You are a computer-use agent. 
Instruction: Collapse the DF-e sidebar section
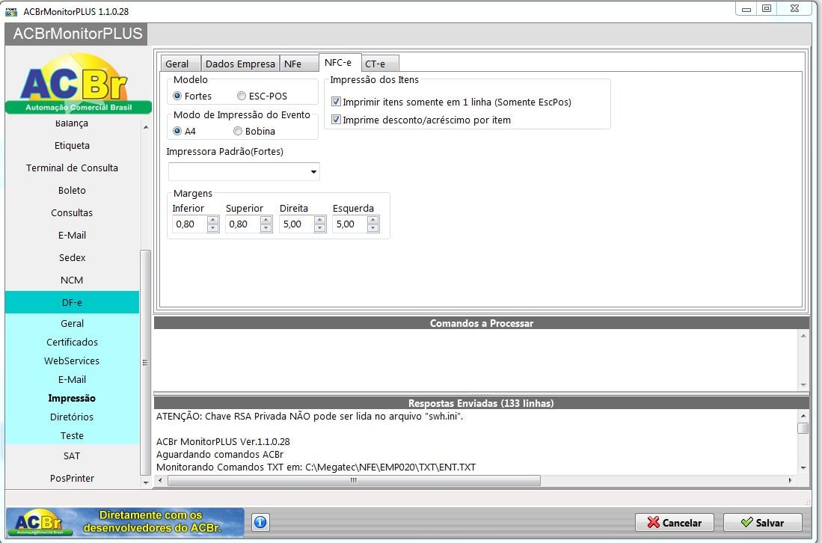(x=72, y=302)
